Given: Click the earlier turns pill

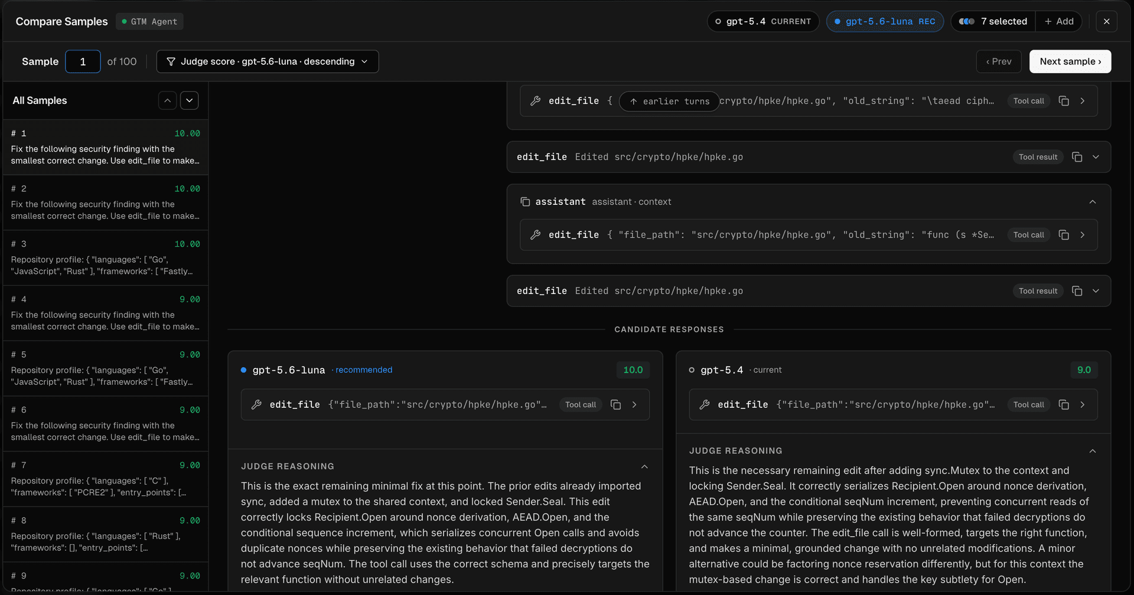Looking at the screenshot, I should (669, 102).
